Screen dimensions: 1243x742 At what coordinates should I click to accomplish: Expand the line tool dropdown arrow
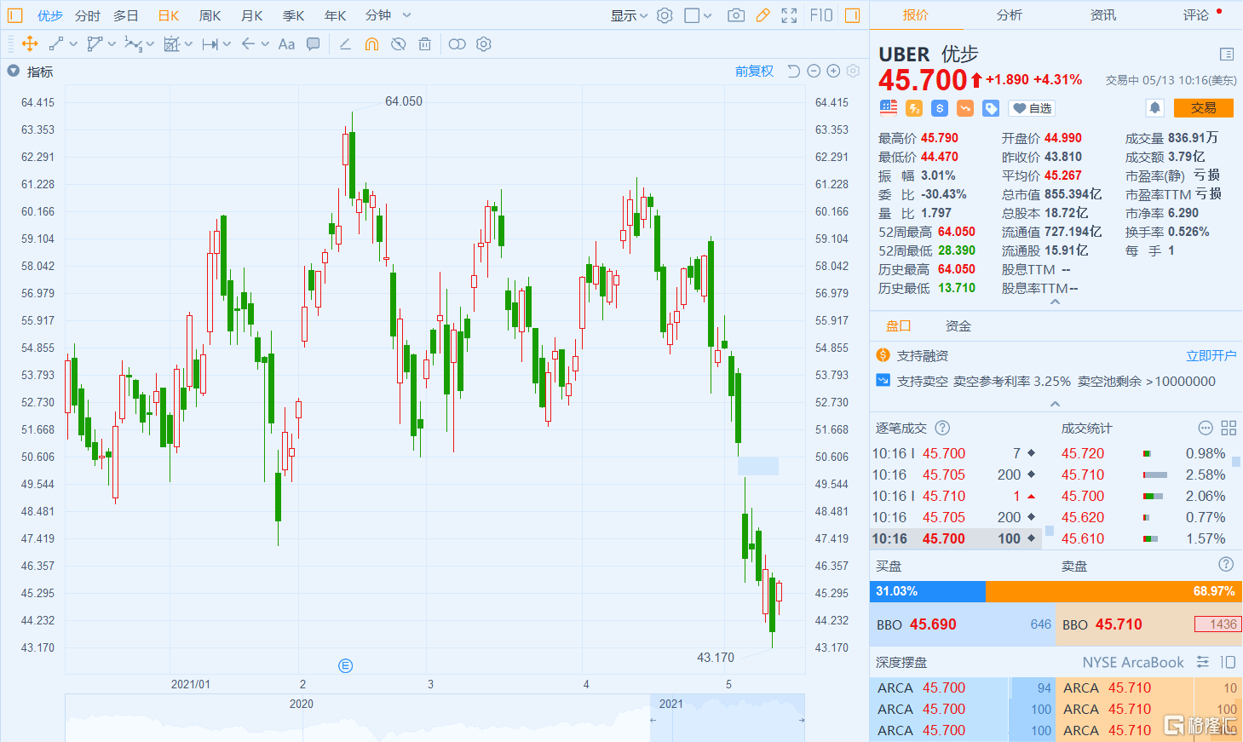point(73,44)
